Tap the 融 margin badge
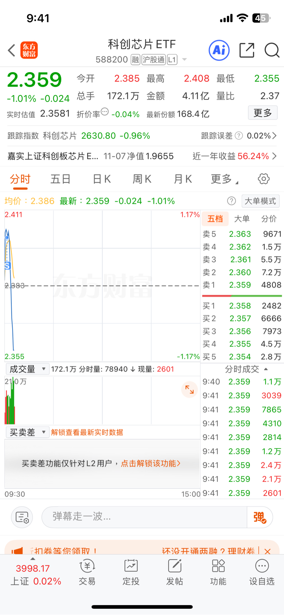284x615 pixels. tap(135, 60)
